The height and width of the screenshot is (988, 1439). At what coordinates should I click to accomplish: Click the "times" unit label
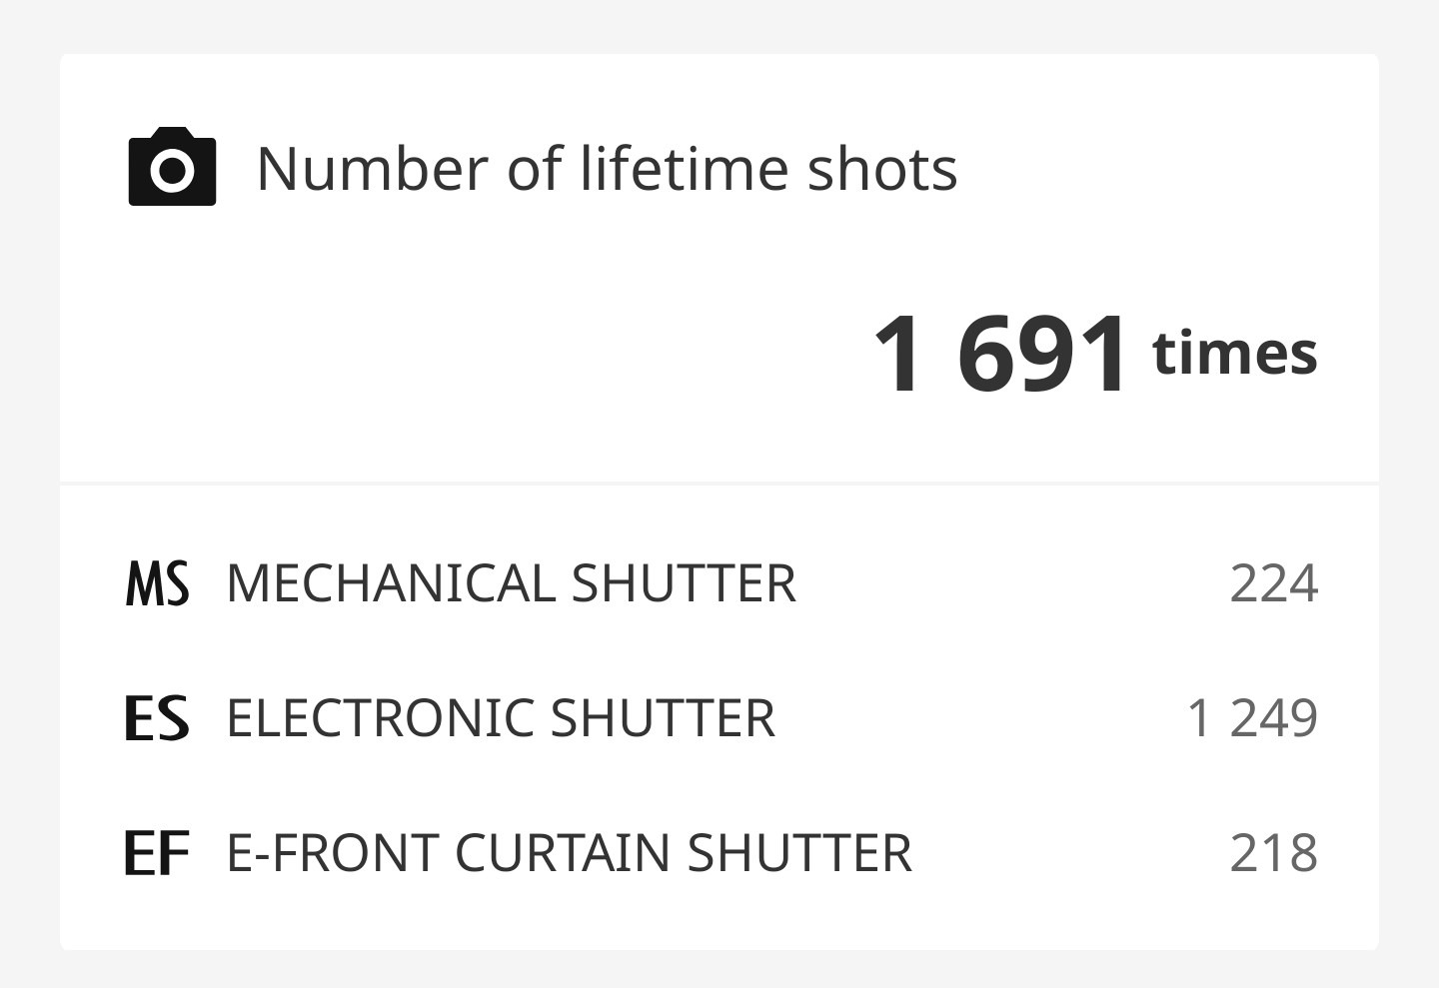coord(1234,354)
